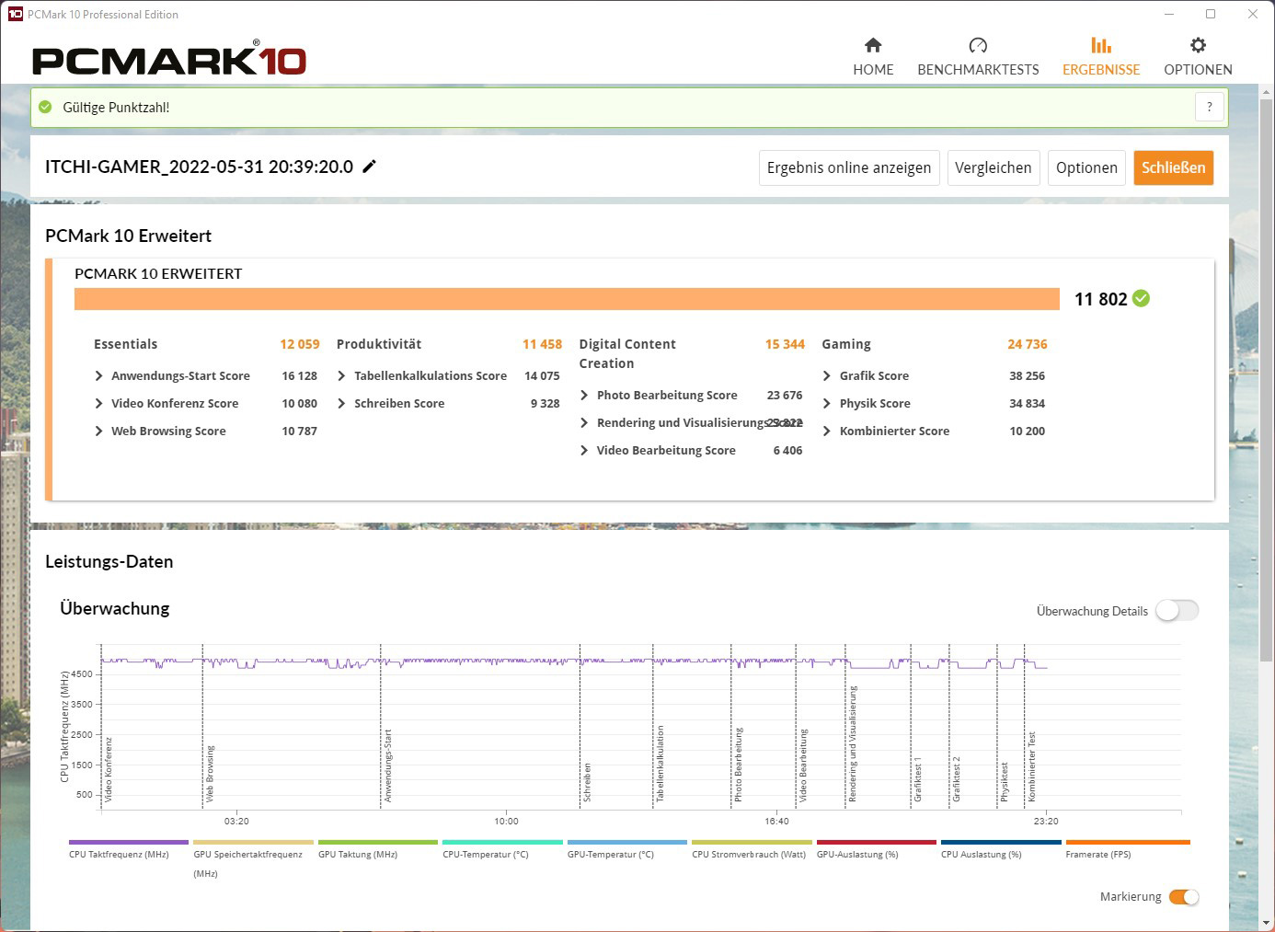Open the HOME house icon
The width and height of the screenshot is (1275, 932).
873,45
